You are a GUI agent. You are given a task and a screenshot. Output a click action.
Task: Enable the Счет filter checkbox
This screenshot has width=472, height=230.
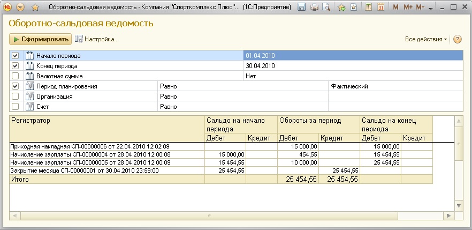coord(15,106)
